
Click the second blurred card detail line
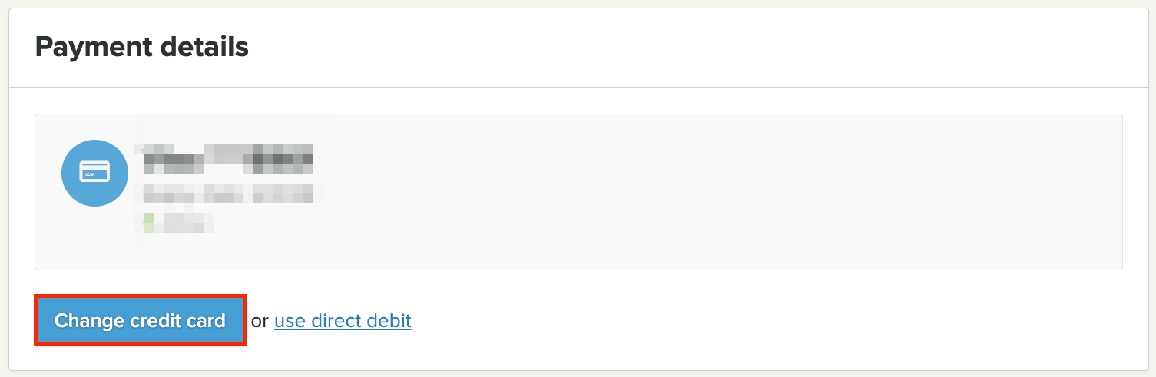pos(229,161)
